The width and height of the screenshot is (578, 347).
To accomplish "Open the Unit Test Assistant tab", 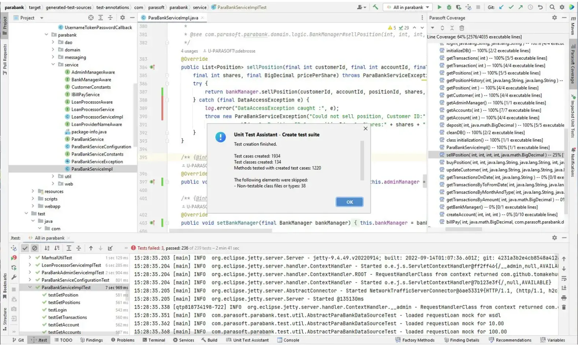I will 247,340.
